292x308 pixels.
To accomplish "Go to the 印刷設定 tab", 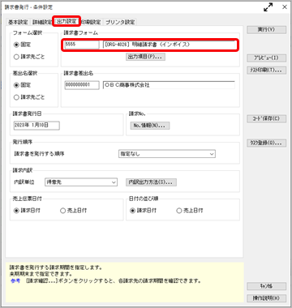I will tap(91, 22).
